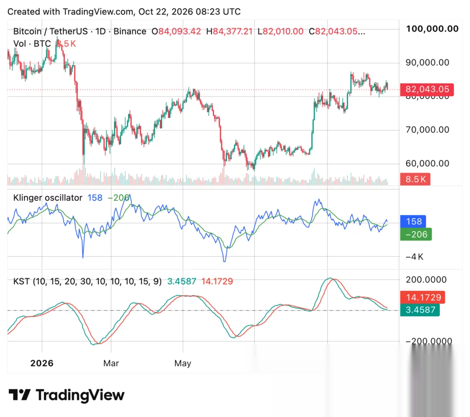Click the red 14.1729 KST axis label

point(423,297)
